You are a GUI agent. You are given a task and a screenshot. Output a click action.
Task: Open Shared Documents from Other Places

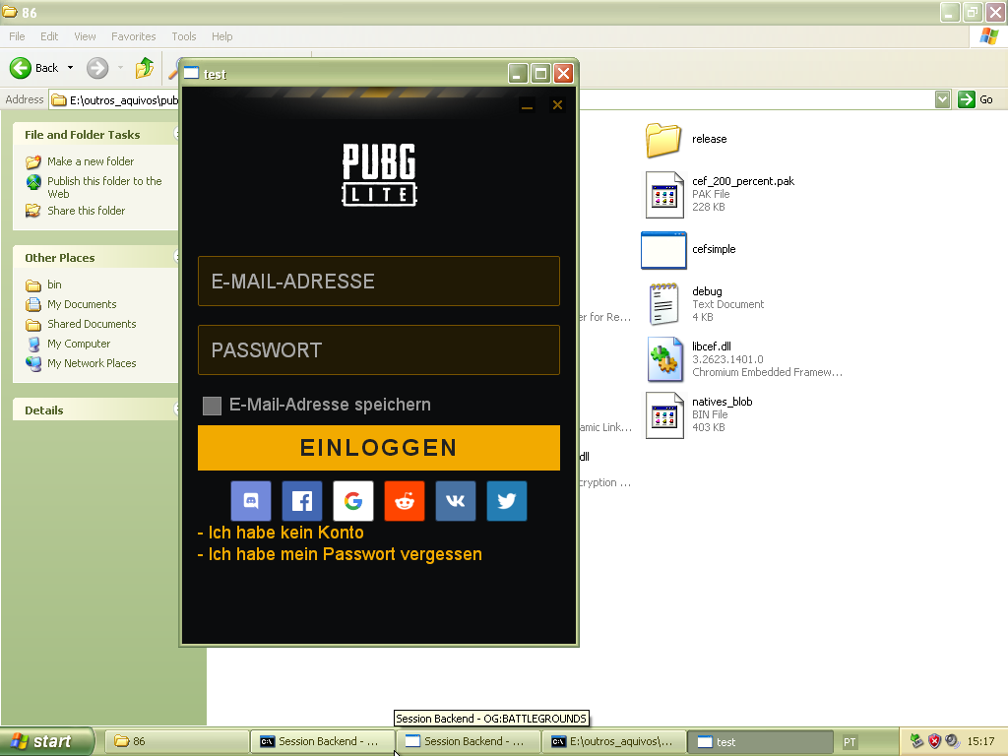pyautogui.click(x=92, y=324)
